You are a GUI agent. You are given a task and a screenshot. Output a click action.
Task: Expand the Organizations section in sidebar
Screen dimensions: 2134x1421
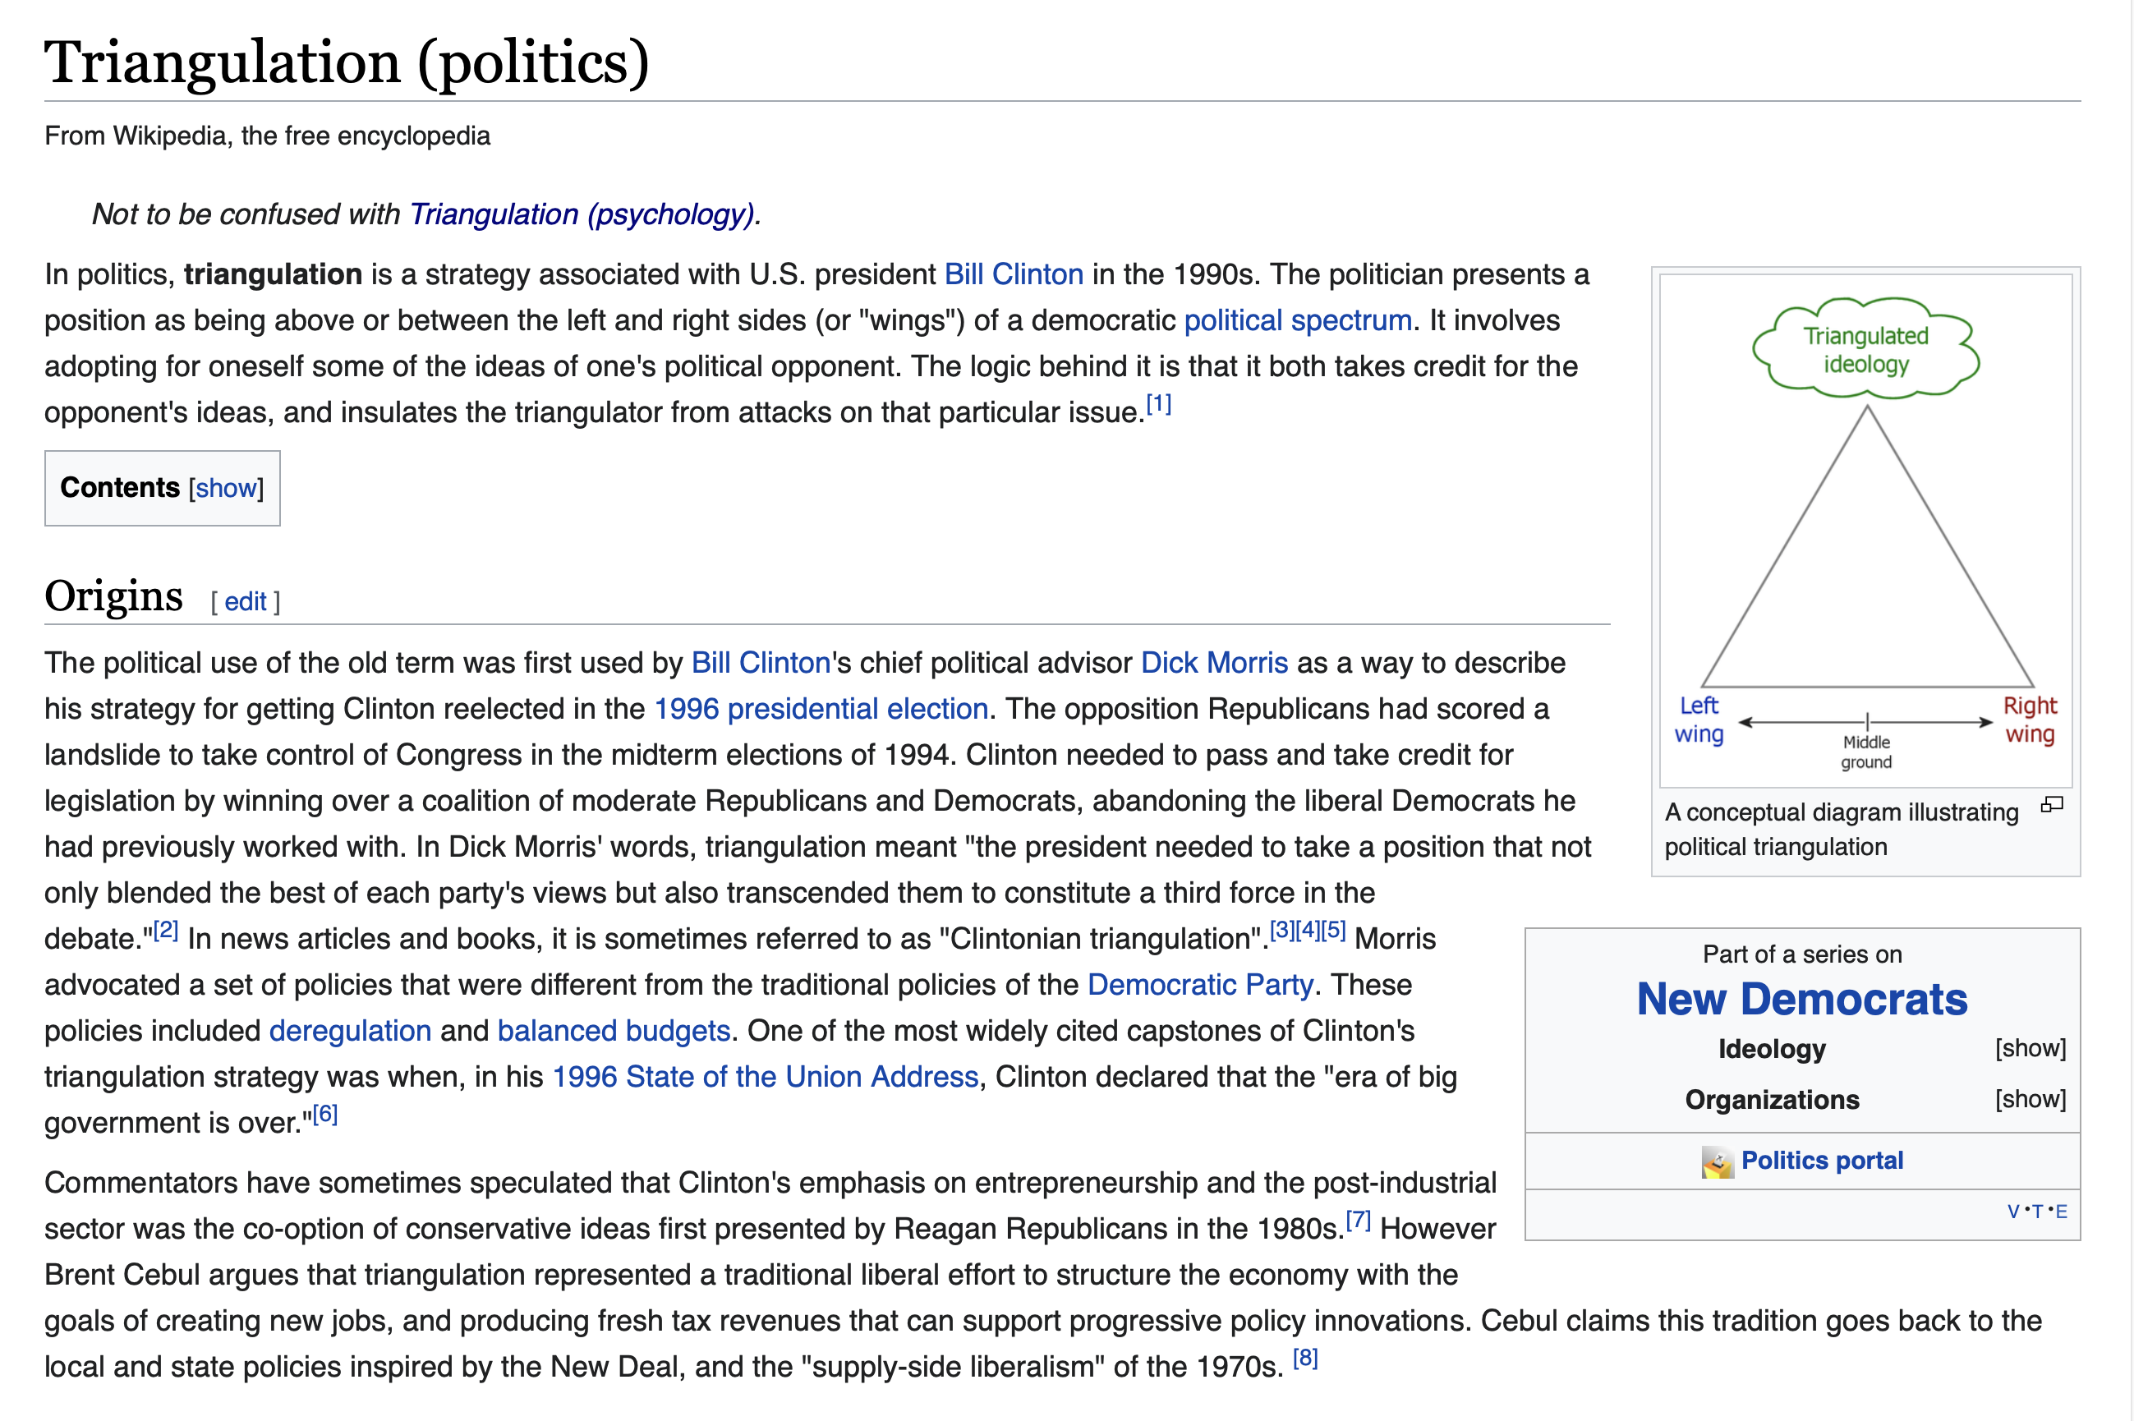[2030, 1099]
